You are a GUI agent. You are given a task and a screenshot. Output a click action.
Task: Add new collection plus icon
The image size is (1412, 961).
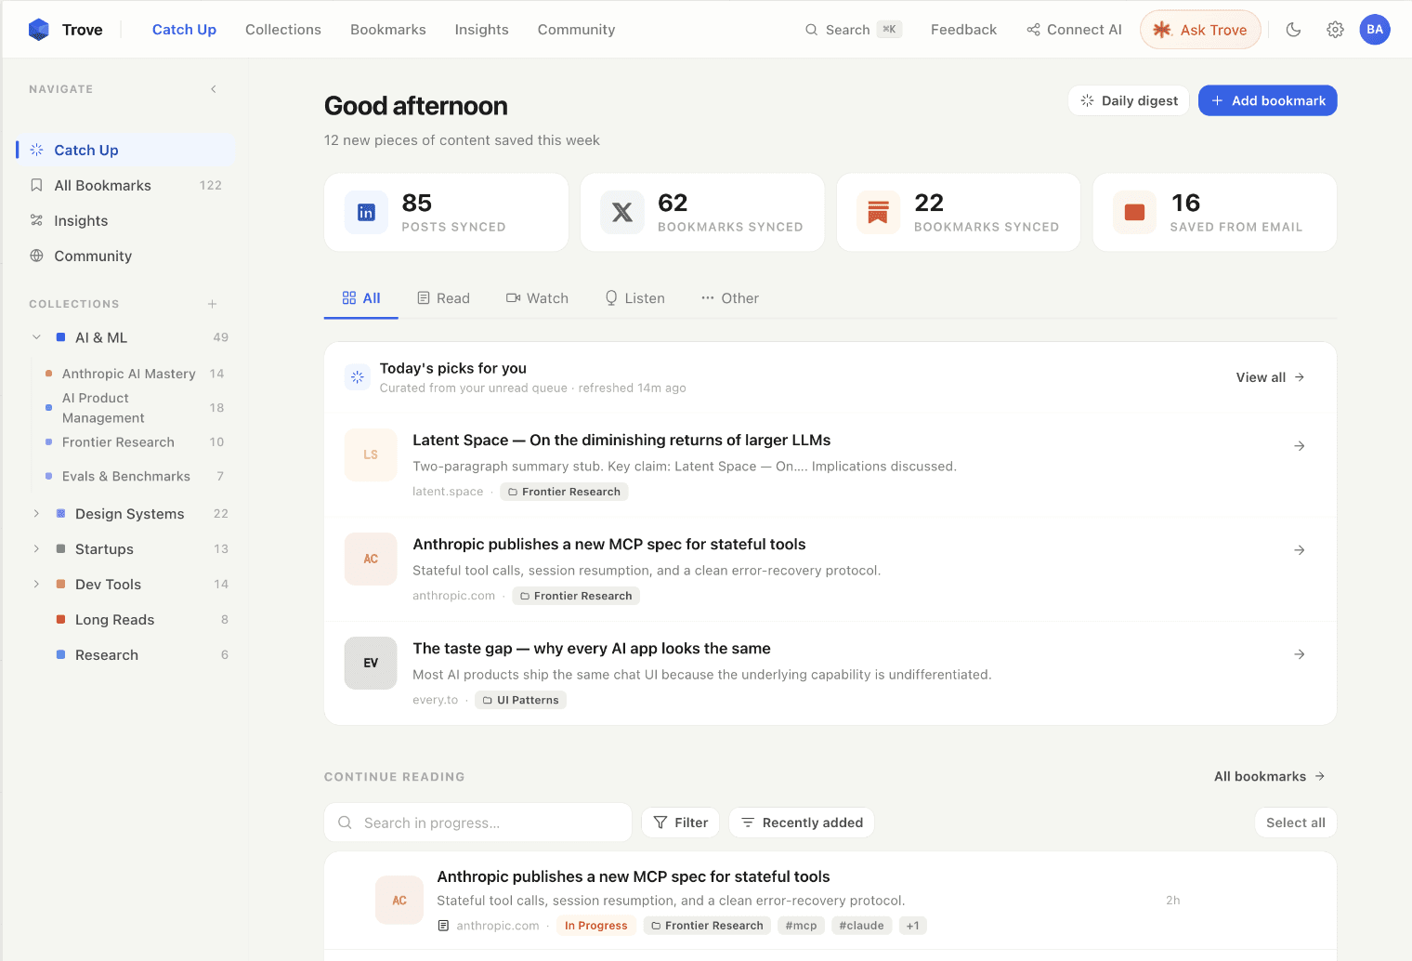point(213,304)
